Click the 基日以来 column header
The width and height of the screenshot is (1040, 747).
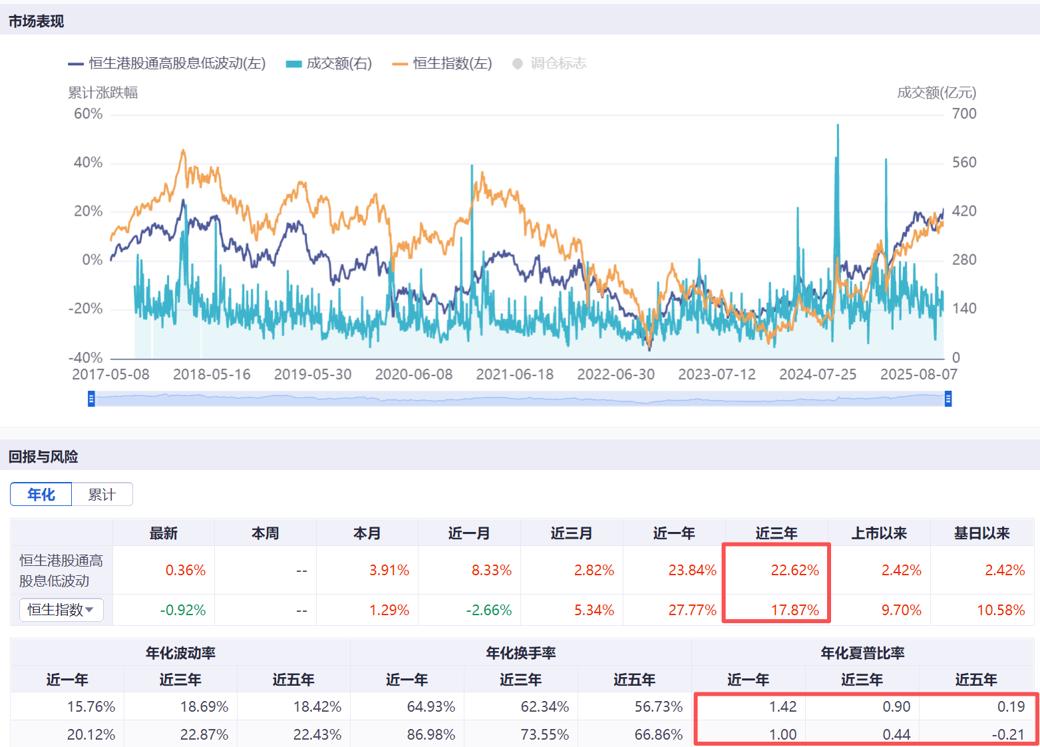click(x=981, y=533)
